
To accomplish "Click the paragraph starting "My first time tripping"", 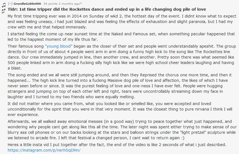I will click(122, 22).
